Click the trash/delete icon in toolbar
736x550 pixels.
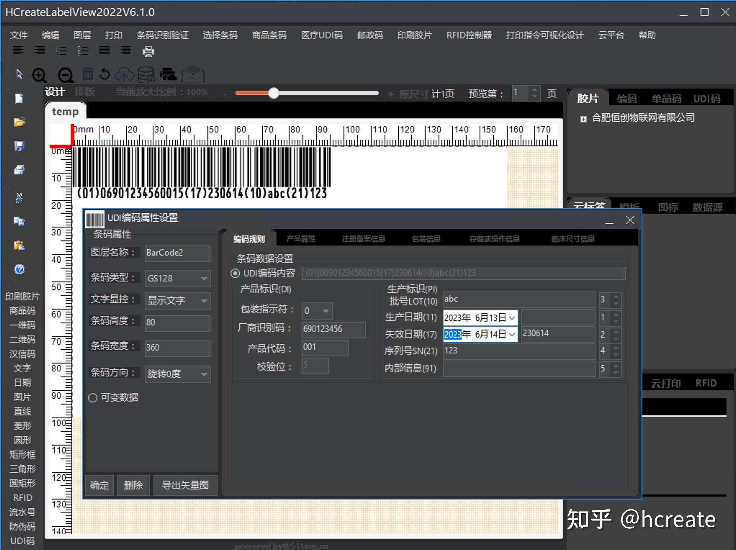coord(87,75)
